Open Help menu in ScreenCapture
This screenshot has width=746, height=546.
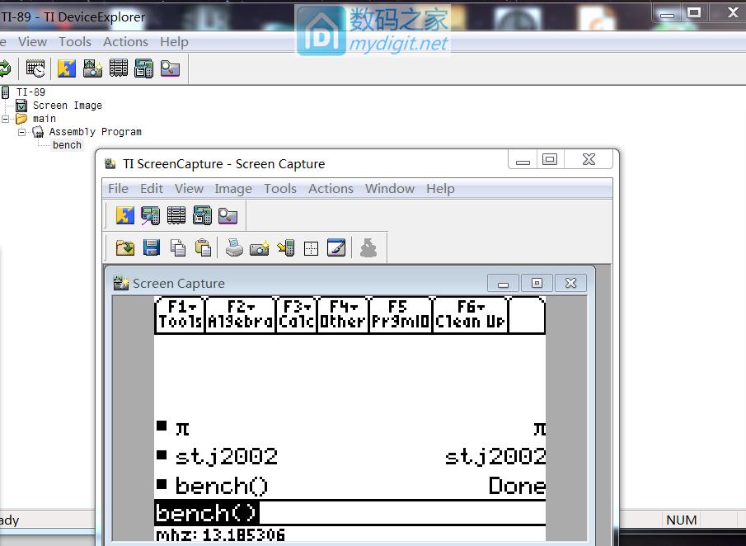(440, 189)
